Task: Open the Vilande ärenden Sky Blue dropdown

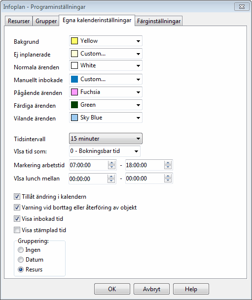Action: coord(106,118)
